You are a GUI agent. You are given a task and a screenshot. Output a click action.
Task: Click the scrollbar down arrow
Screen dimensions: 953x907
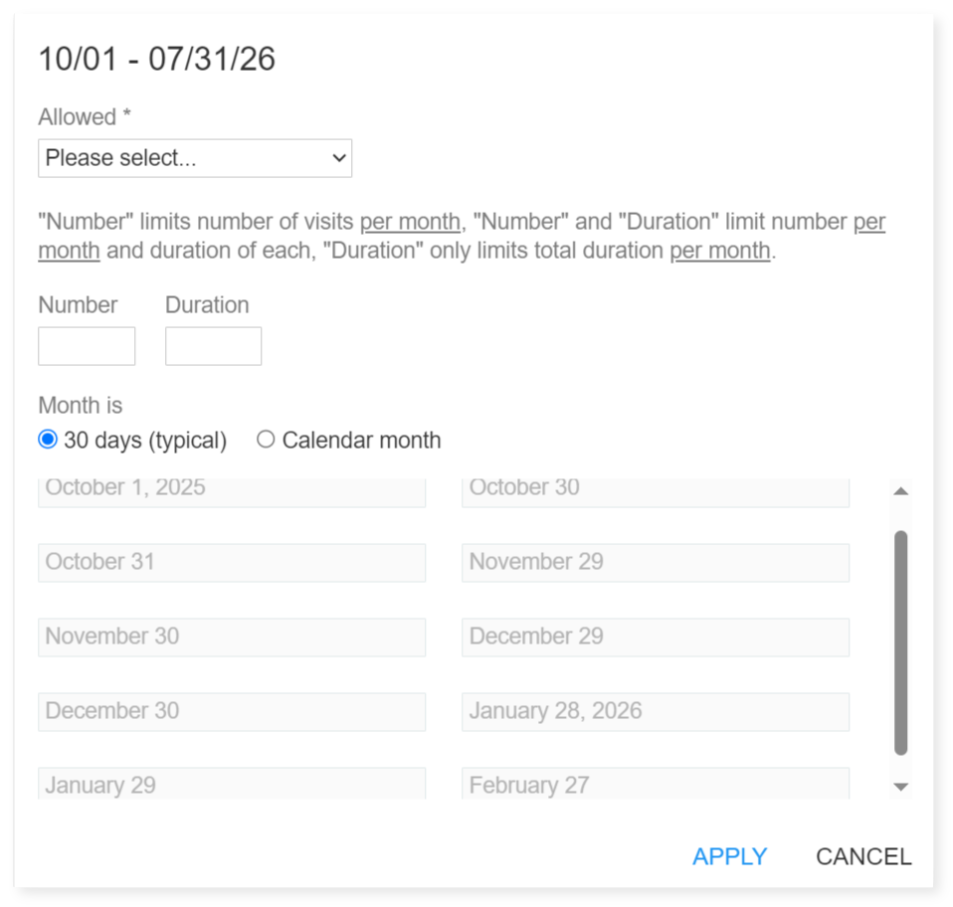point(899,786)
